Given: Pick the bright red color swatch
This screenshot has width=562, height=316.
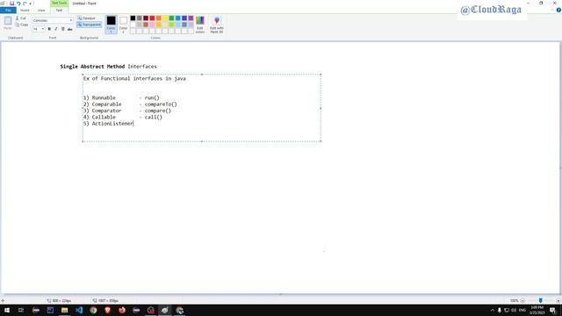Looking at the screenshot, I should pos(152,18).
